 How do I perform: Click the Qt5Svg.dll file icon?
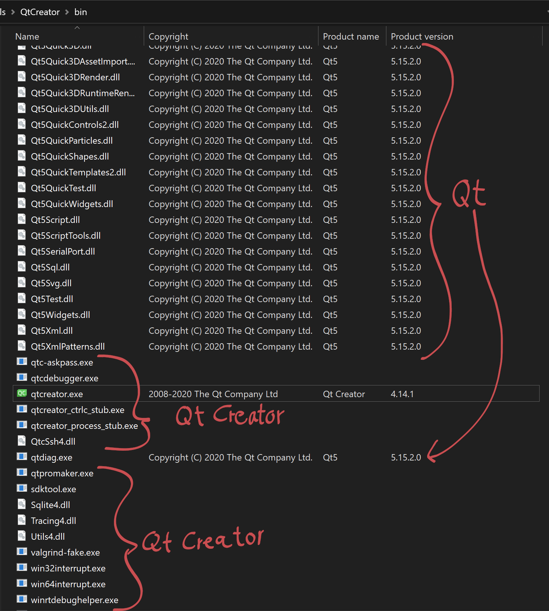pyautogui.click(x=22, y=282)
